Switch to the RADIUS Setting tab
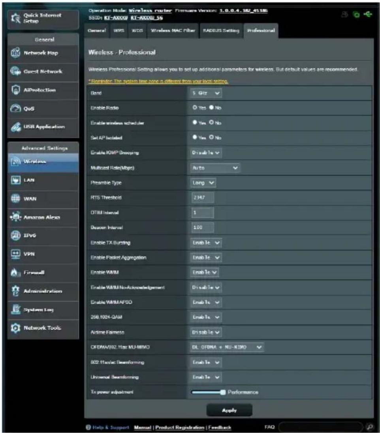Screen dimensions: 380x433 click(x=221, y=31)
